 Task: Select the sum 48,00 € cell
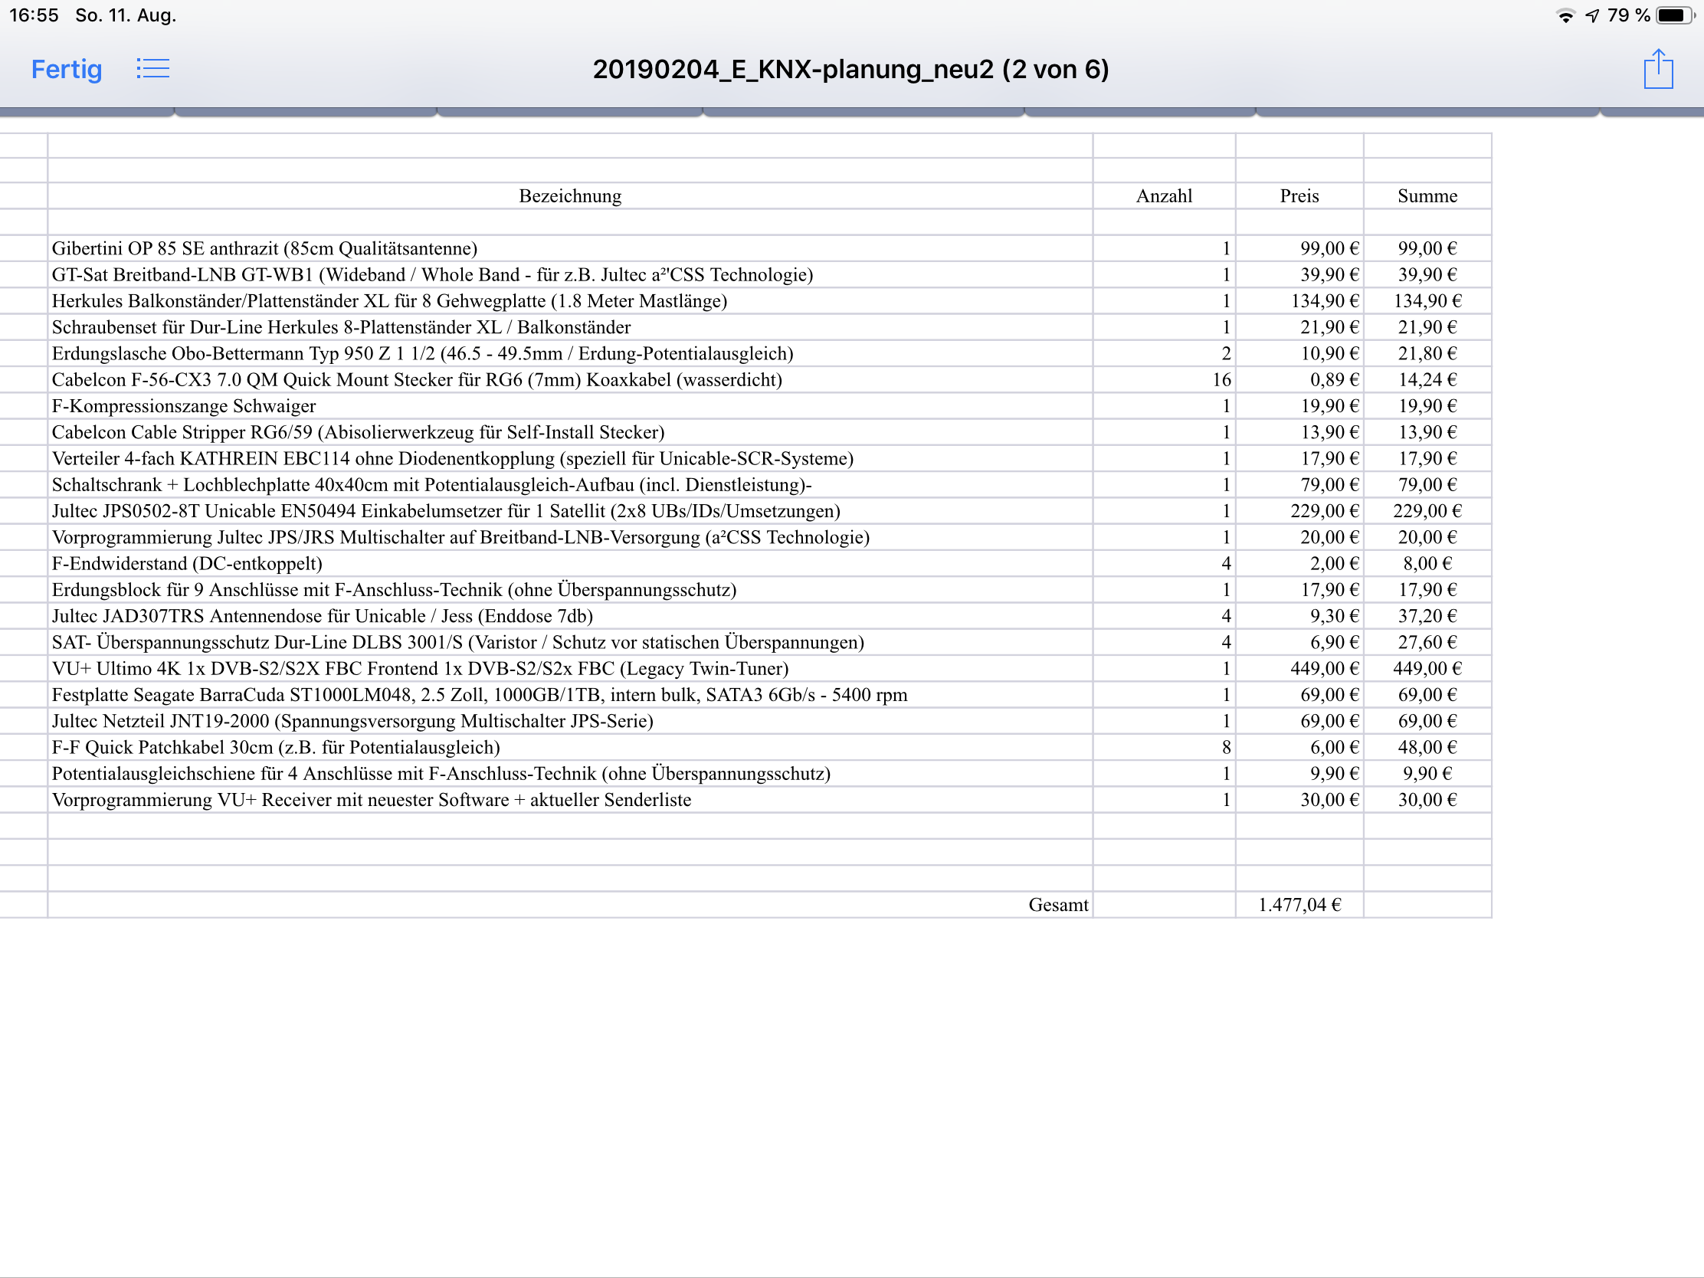point(1427,746)
